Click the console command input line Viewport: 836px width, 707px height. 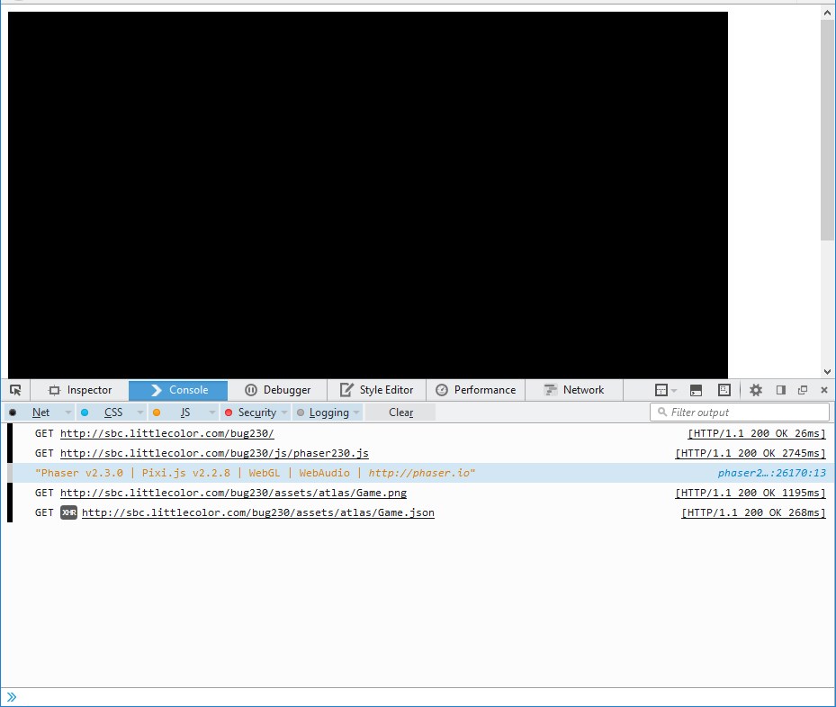(x=418, y=697)
